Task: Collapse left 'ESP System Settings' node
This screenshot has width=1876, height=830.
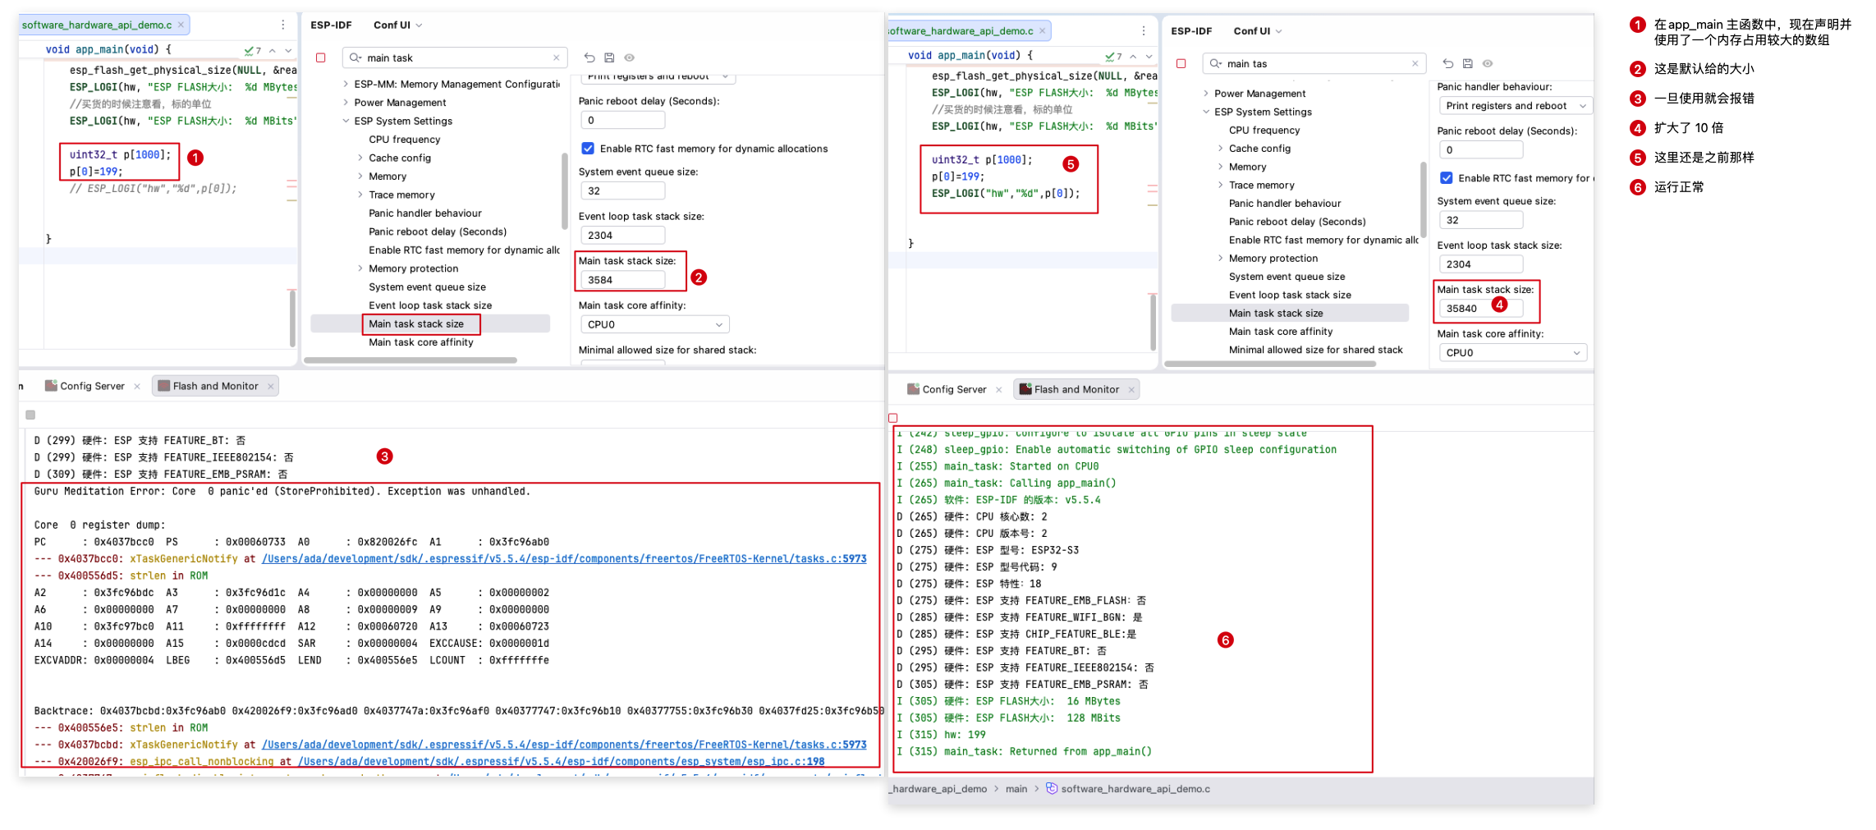Action: tap(346, 121)
